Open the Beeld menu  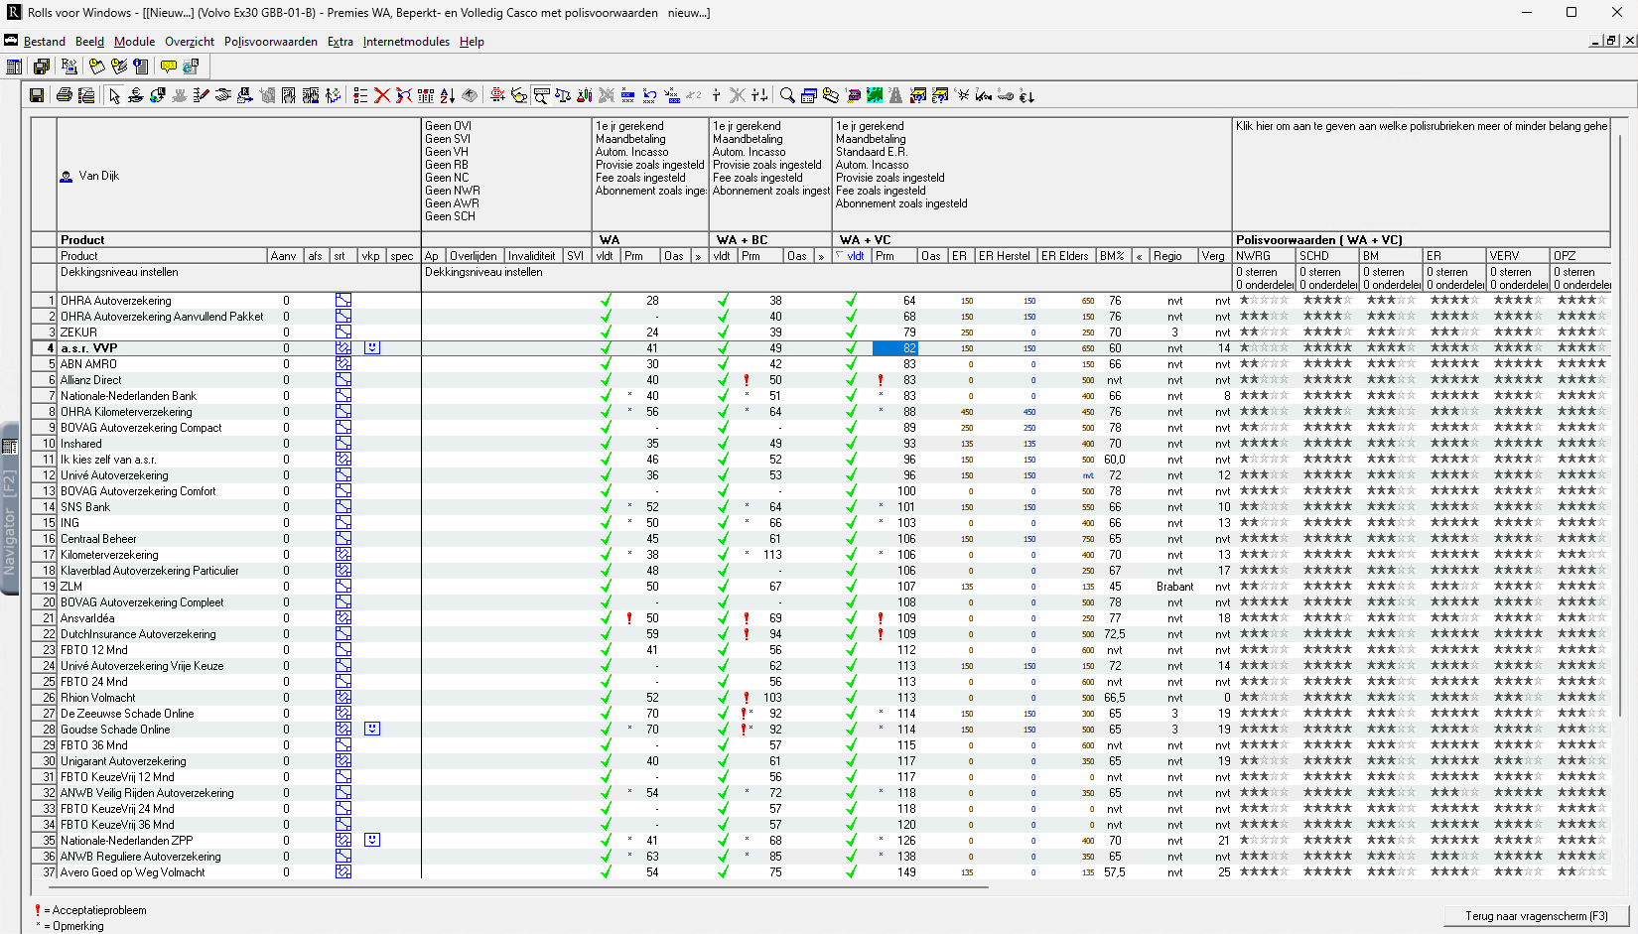tap(89, 42)
